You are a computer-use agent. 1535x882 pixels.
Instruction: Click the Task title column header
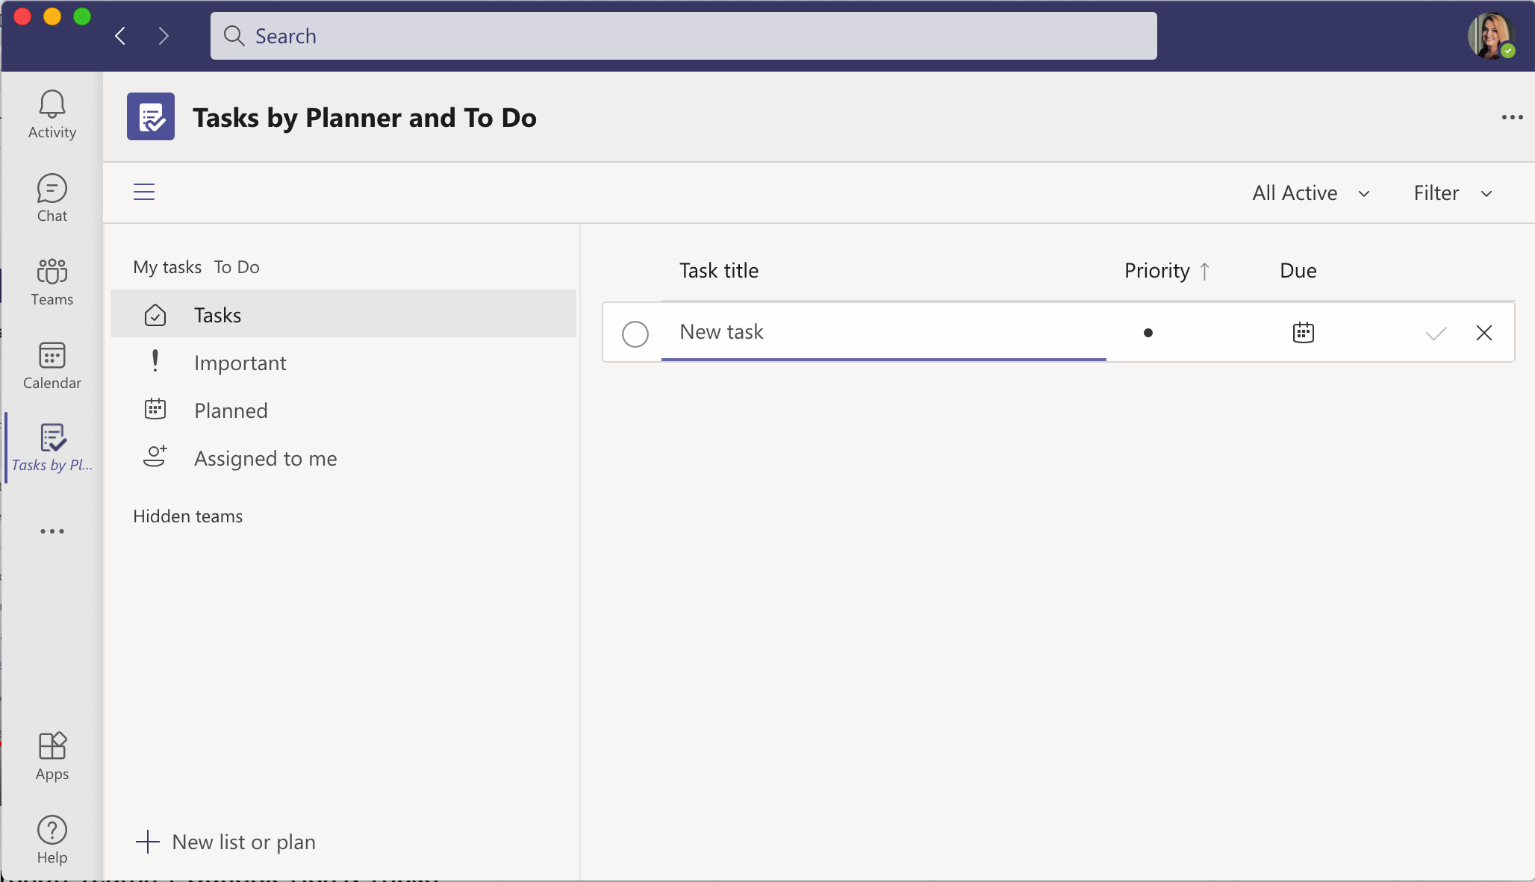click(719, 271)
